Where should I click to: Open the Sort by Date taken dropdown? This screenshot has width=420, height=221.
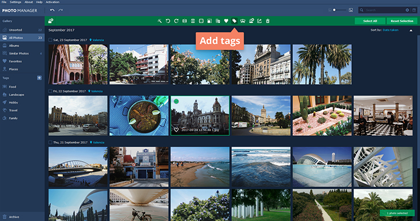(x=390, y=30)
